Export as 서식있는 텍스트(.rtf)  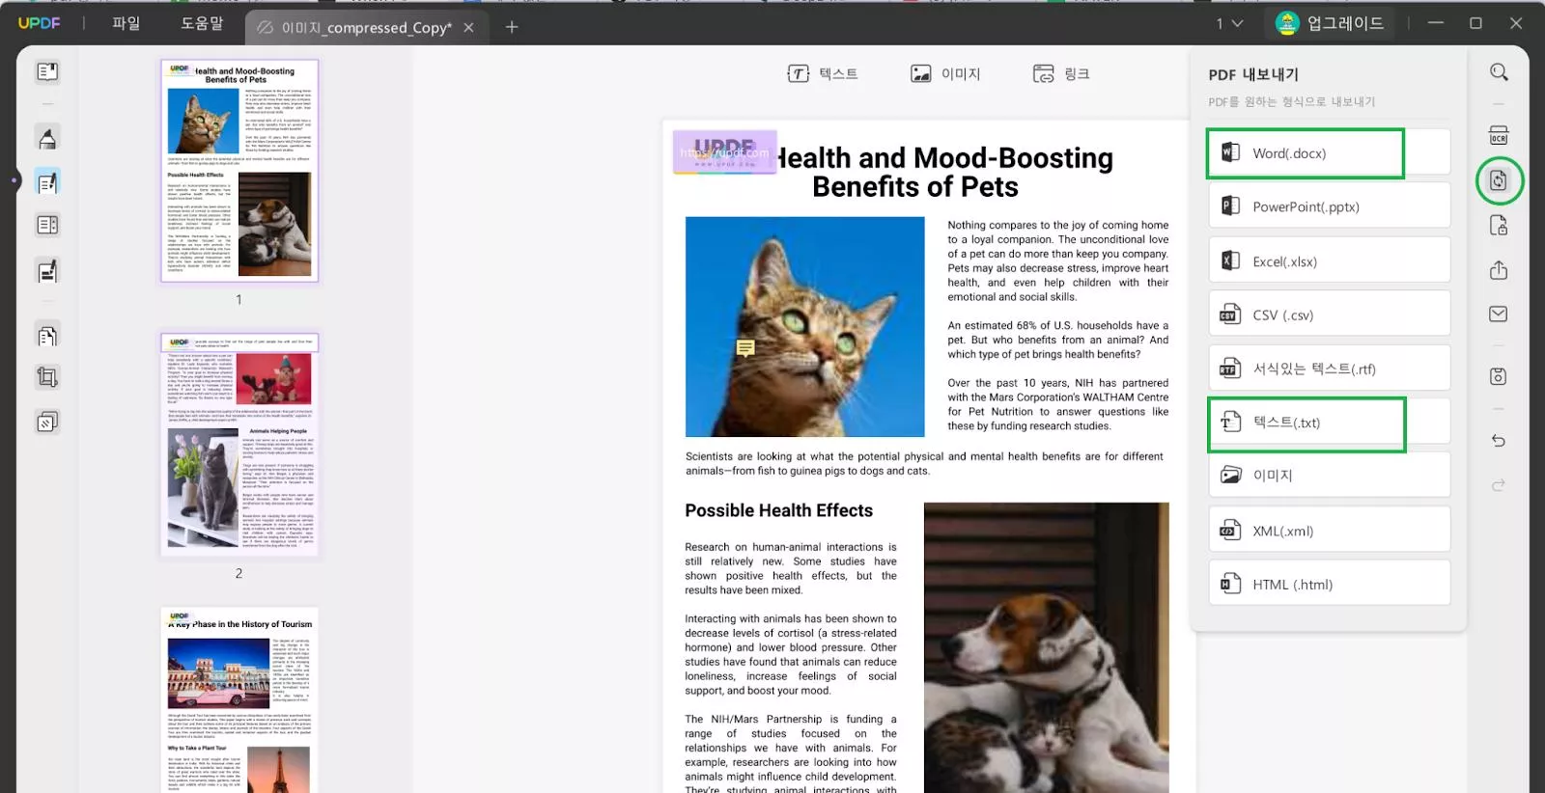tap(1329, 369)
